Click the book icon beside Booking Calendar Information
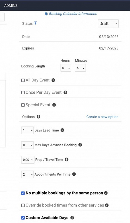Screen dimensions: 130x223 point(46,14)
